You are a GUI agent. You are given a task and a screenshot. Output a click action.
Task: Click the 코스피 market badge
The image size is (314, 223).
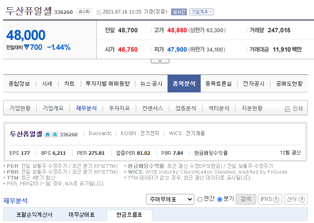click(x=84, y=12)
